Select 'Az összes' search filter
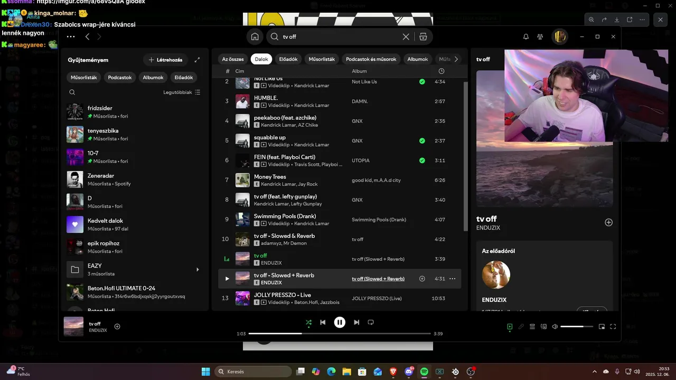 [x=233, y=59]
